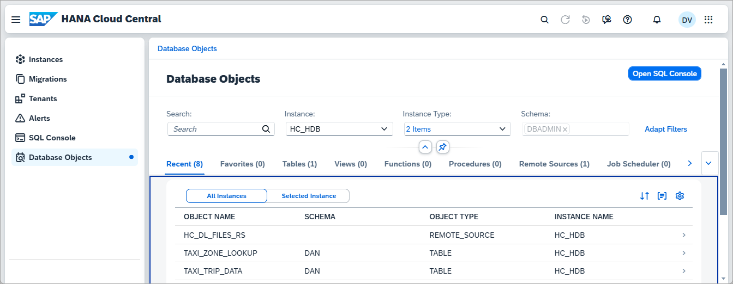Click the REMOTE_SOURCE object type cell

tap(462, 235)
